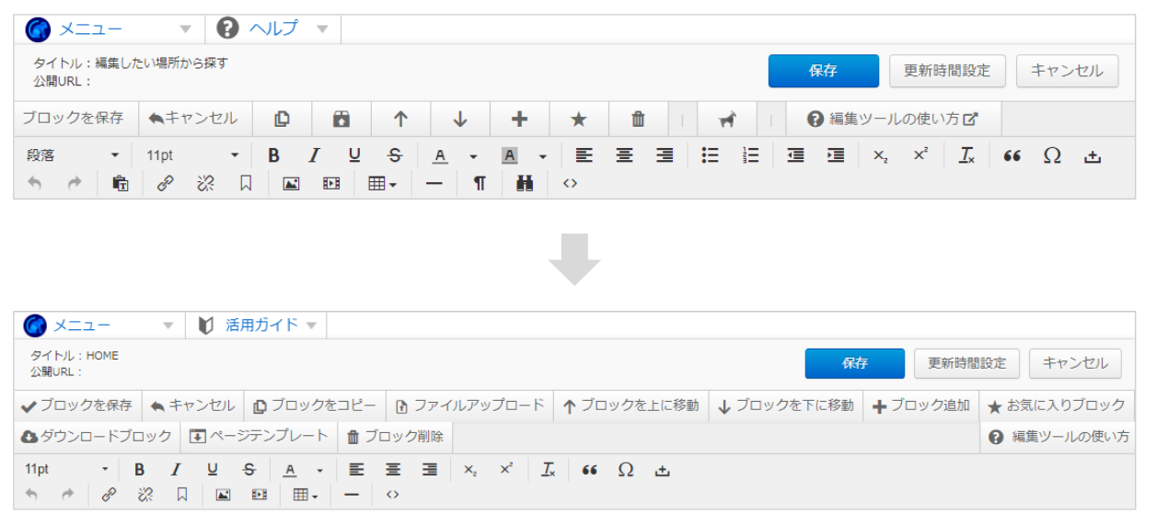Click the icon-only plus add block button
Viewport: 1156px width, 526px height.
point(519,119)
